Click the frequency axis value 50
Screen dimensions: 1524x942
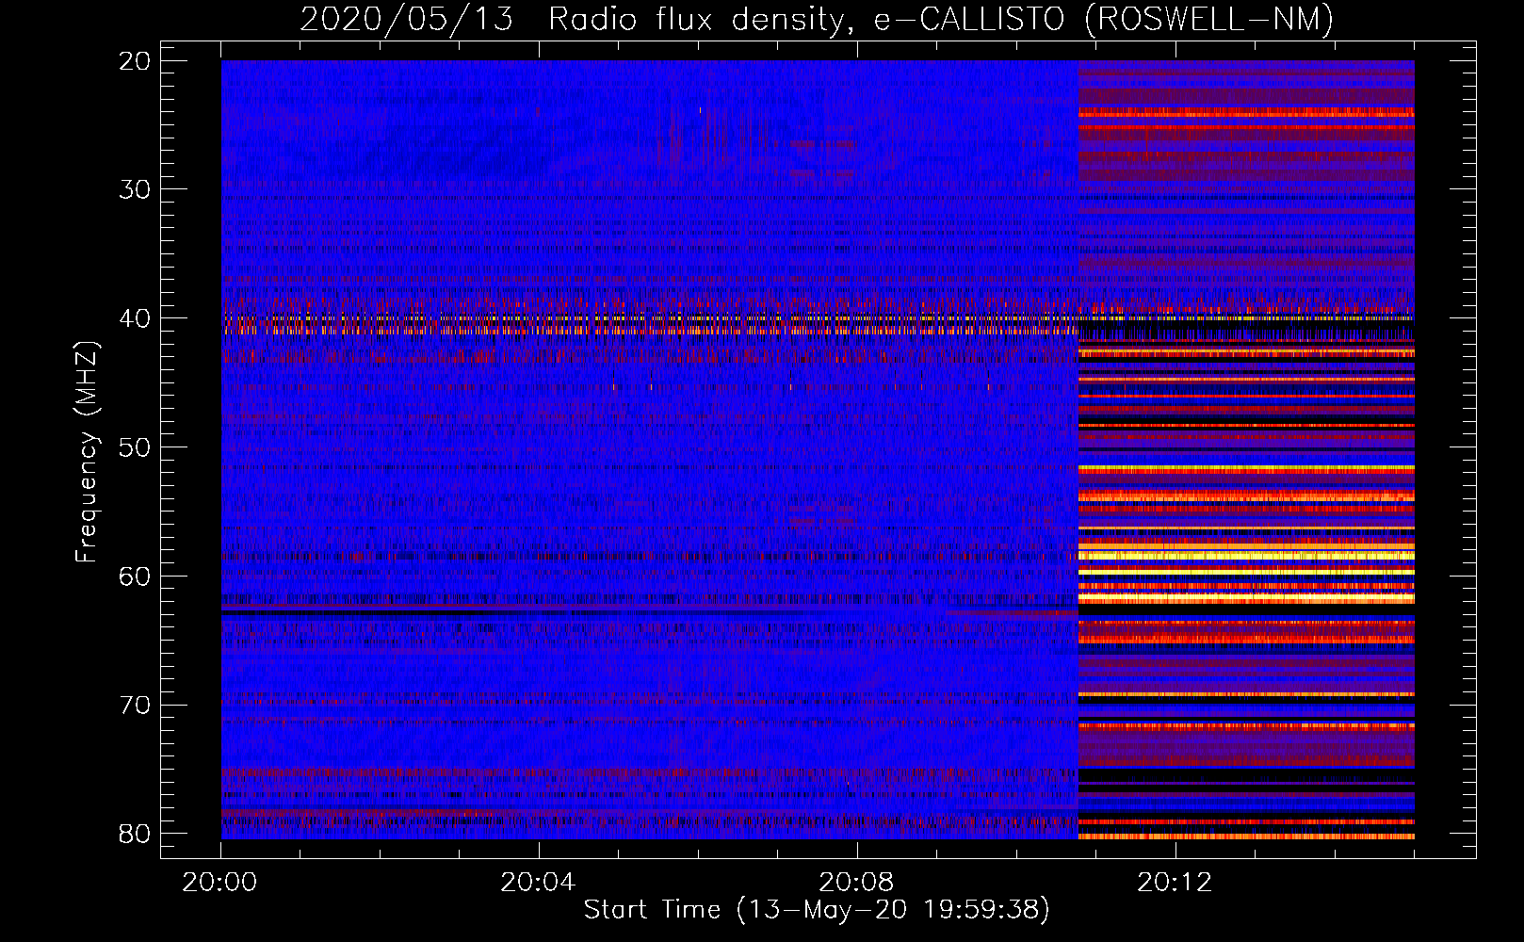tap(136, 447)
